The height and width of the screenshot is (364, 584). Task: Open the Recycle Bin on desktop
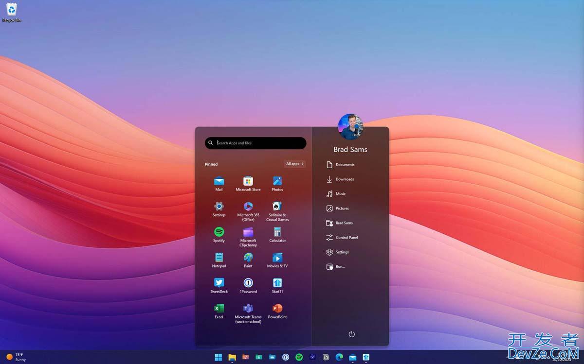pyautogui.click(x=12, y=12)
